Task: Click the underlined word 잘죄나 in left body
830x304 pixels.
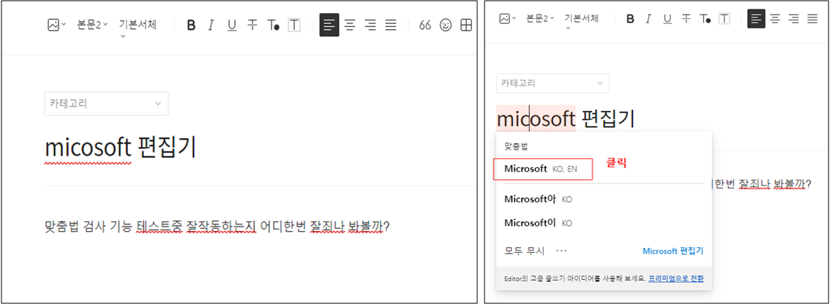Action: 328,227
